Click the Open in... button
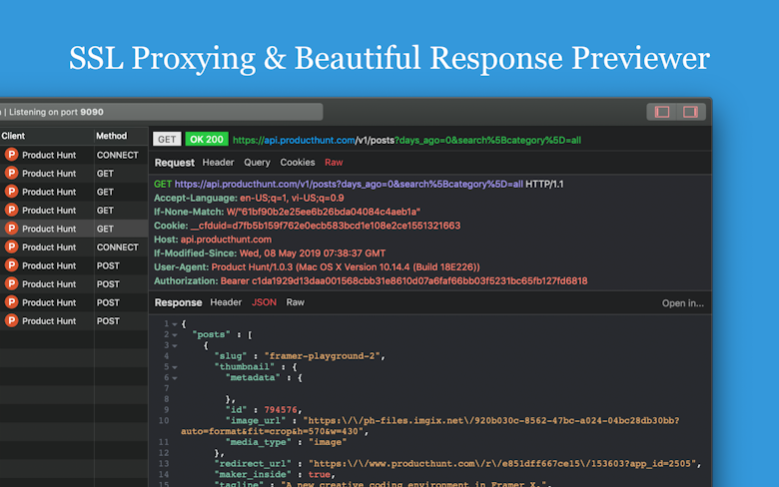Screen dimensions: 779x487 click(x=682, y=303)
